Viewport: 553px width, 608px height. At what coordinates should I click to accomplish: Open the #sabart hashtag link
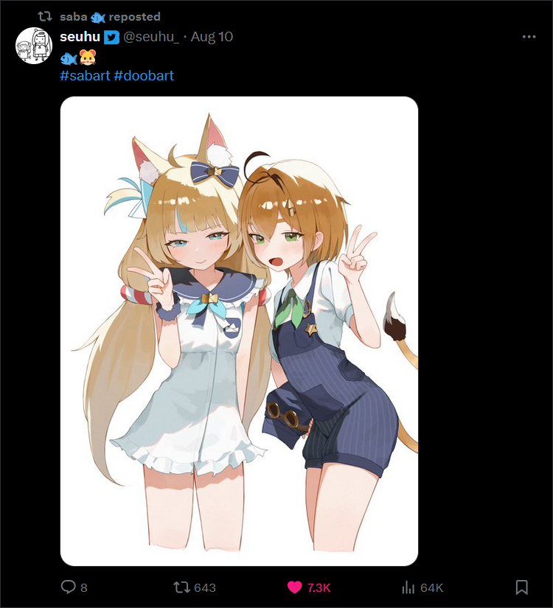pos(85,75)
